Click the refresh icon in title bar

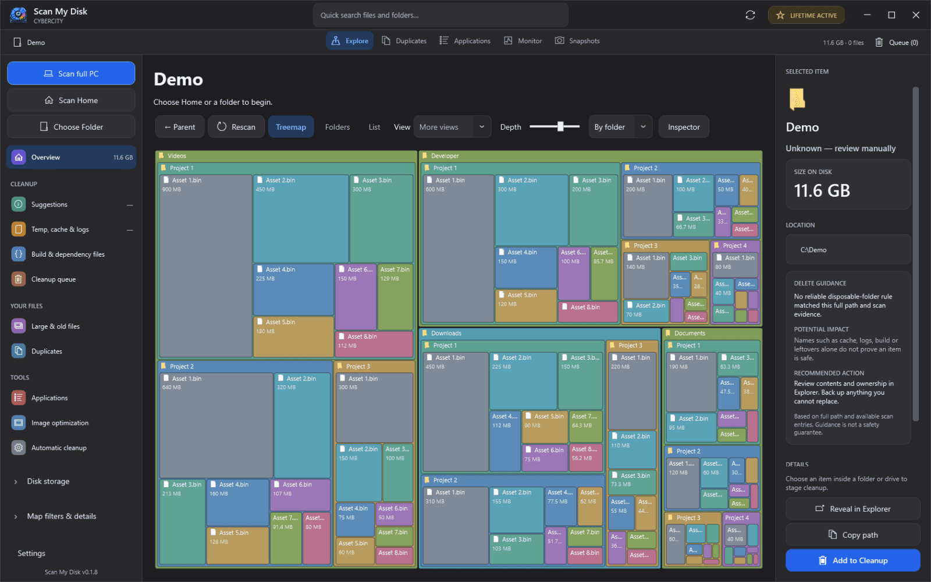point(750,15)
